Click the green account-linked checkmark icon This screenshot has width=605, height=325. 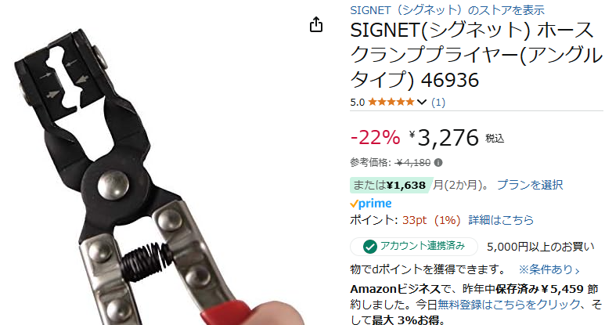370,246
